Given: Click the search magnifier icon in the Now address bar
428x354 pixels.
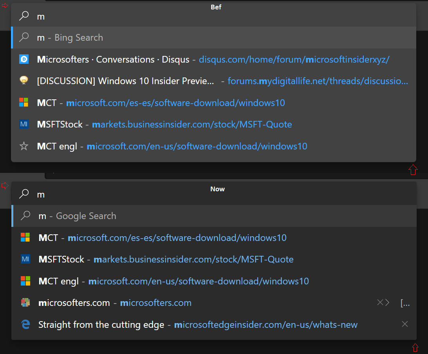Looking at the screenshot, I should tap(24, 194).
